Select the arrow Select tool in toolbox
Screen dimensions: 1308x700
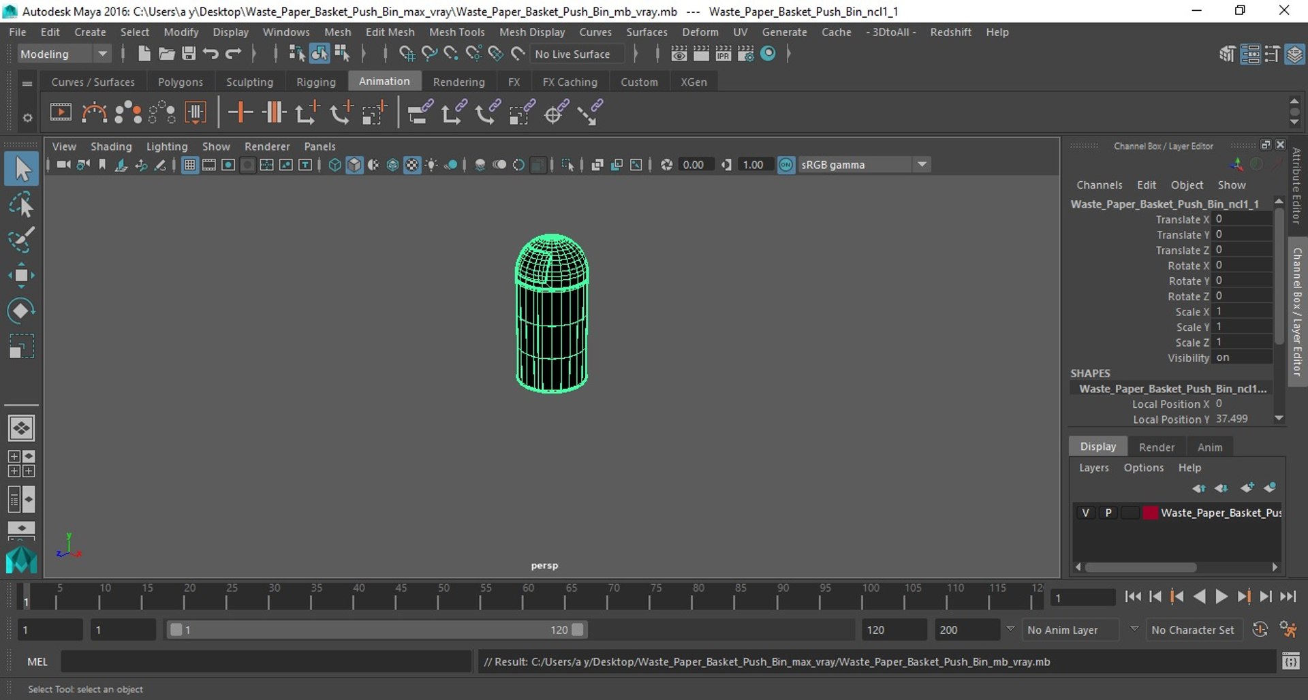pyautogui.click(x=21, y=170)
